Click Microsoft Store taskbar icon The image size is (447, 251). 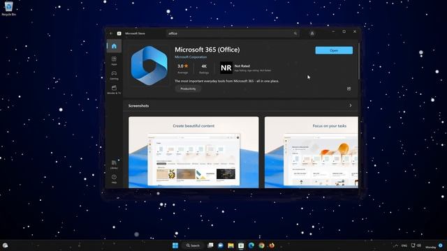click(241, 245)
